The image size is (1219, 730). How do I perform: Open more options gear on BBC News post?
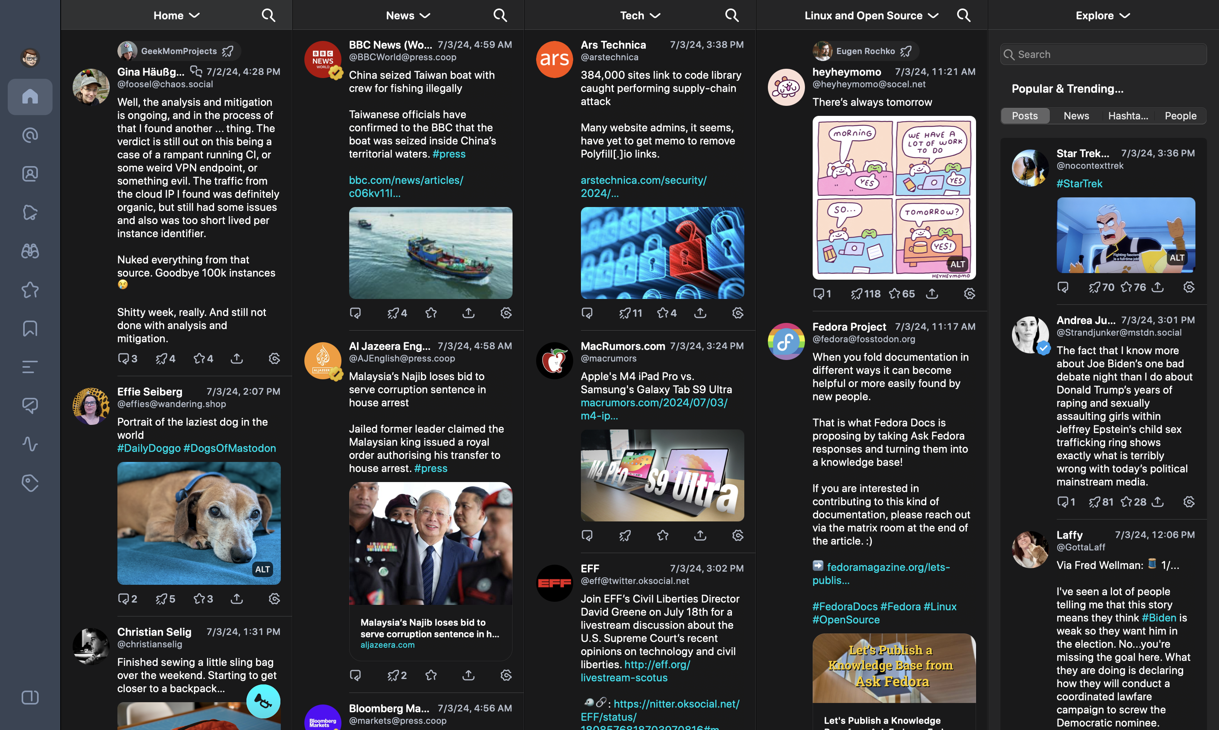pos(506,313)
